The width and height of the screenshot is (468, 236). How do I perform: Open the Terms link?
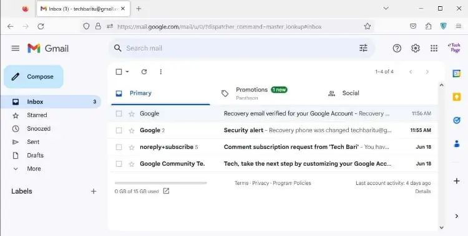coord(241,183)
